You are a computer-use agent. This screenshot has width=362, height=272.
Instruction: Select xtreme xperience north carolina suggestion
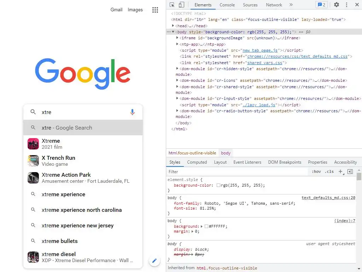[x=83, y=210]
